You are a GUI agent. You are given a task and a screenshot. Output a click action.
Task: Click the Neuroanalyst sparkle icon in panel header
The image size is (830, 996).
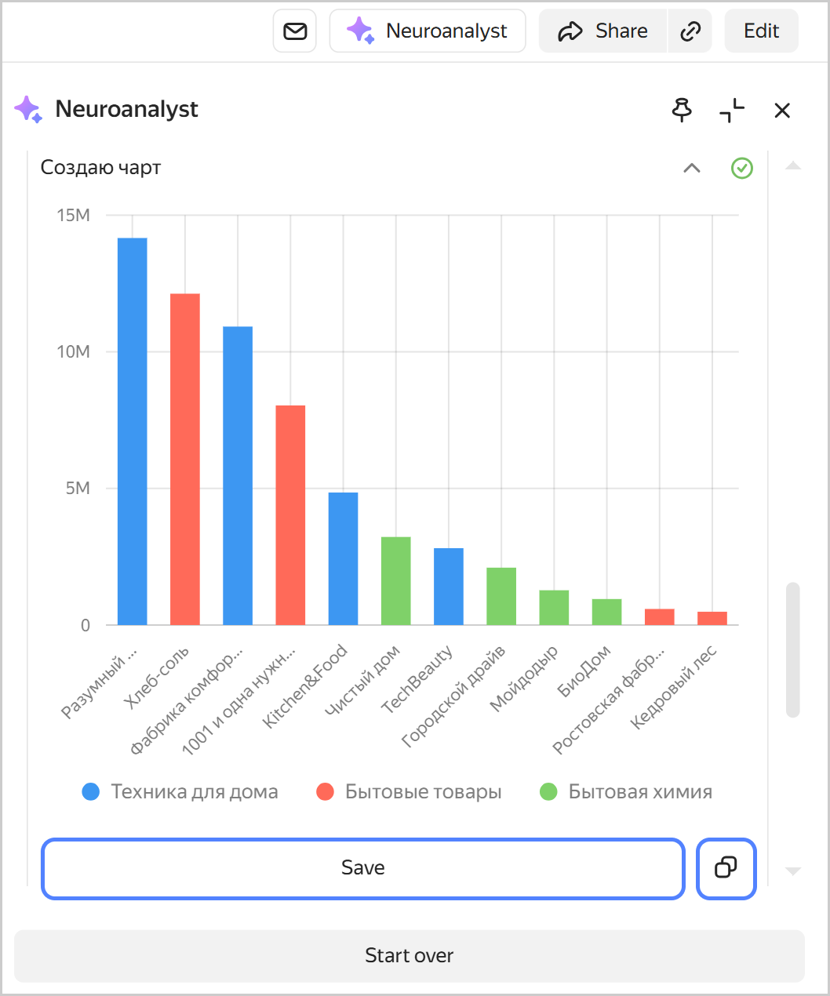[28, 109]
